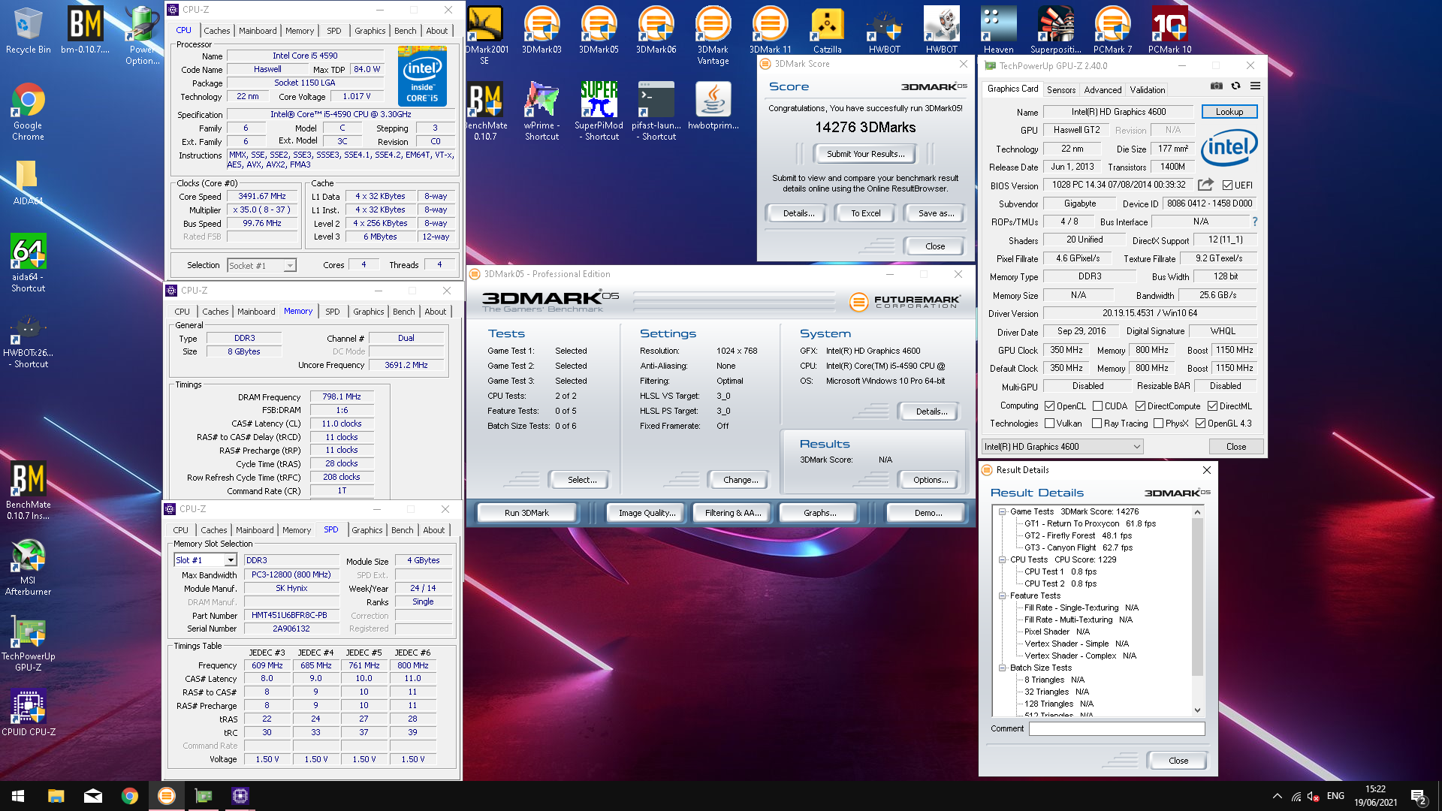Open the hwbotprime Java icon
1442x811 pixels.
pos(713,106)
